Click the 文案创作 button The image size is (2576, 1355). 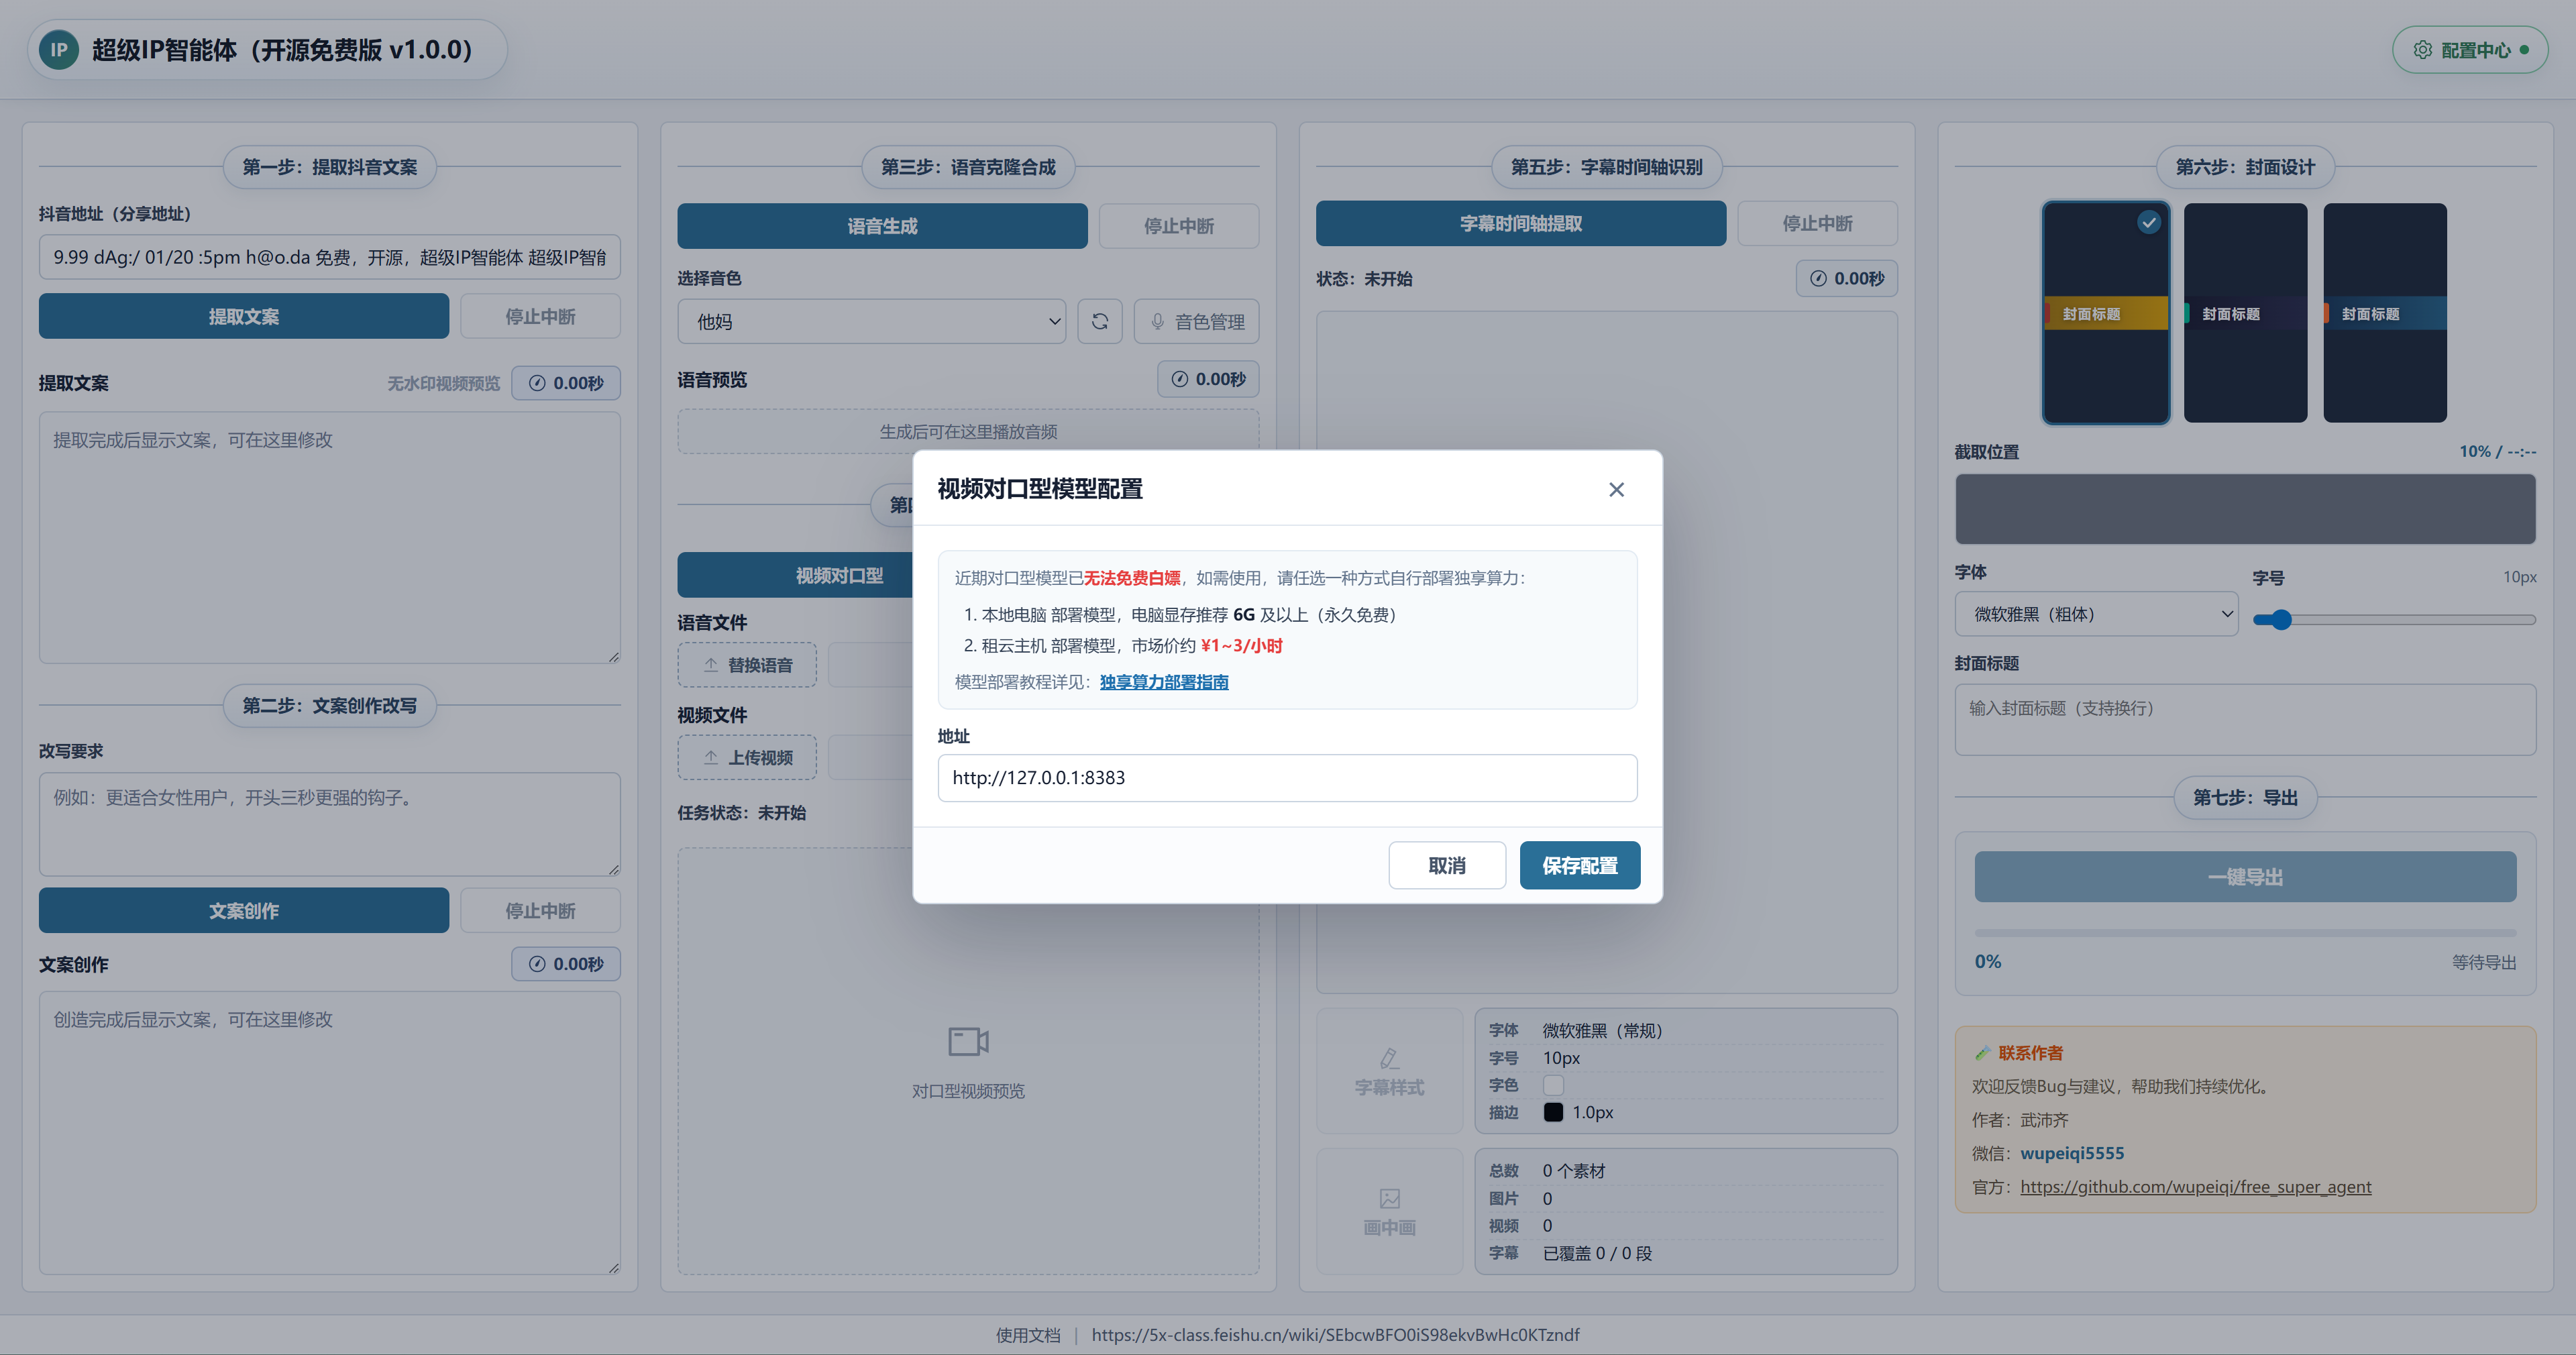pyautogui.click(x=243, y=910)
